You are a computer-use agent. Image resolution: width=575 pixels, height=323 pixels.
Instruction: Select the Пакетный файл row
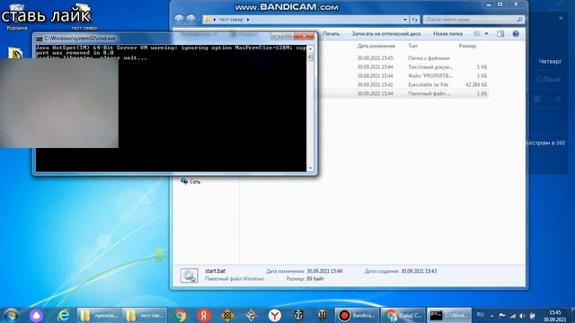403,93
